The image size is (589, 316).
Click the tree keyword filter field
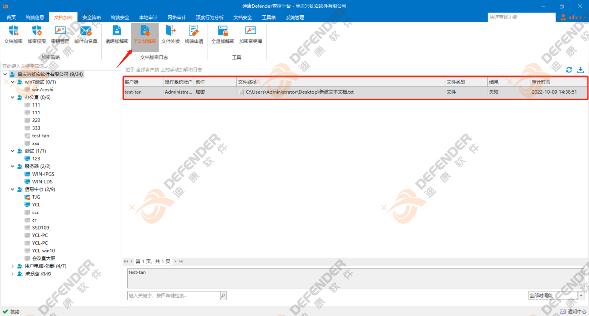(60, 66)
